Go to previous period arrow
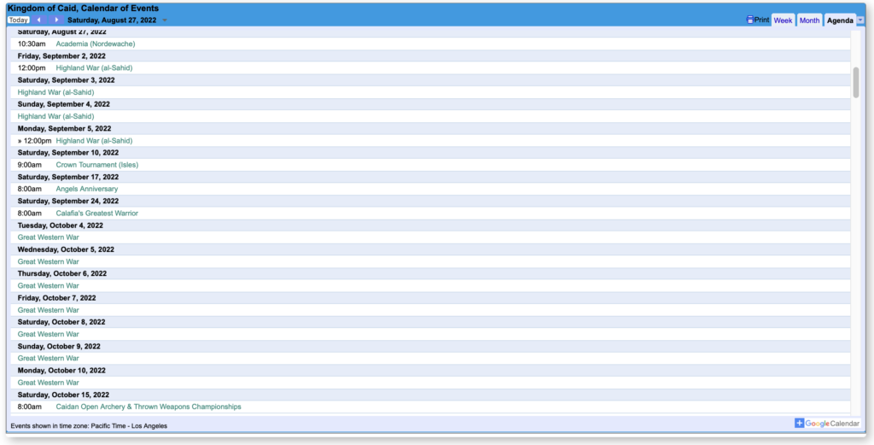This screenshot has height=445, width=874. click(39, 20)
